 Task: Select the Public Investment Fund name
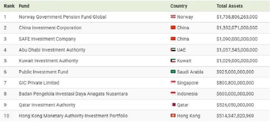tap(43, 72)
